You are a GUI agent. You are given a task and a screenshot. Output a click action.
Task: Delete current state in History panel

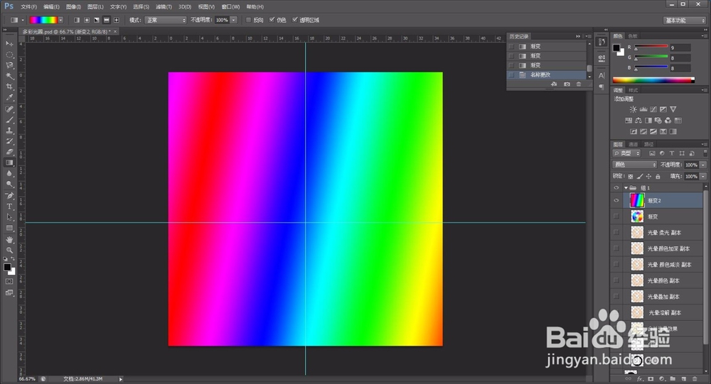pyautogui.click(x=578, y=84)
